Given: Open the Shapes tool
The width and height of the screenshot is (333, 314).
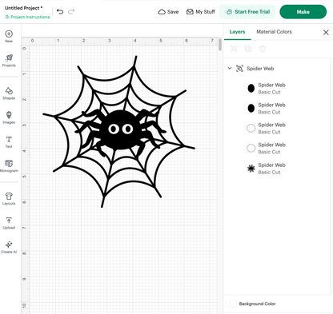Looking at the screenshot, I should pyautogui.click(x=9, y=93).
